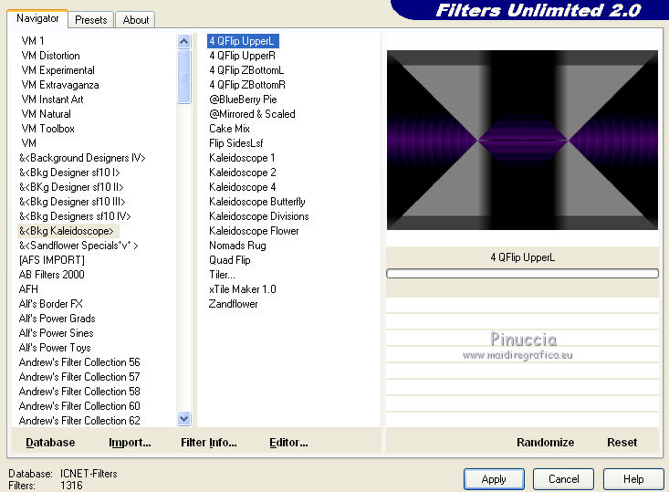The image size is (669, 492).
Task: Choose the Kaleidoscope Butterfly filter
Action: (x=256, y=202)
